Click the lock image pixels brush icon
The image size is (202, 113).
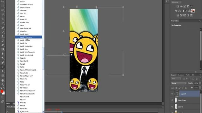pos(180,88)
